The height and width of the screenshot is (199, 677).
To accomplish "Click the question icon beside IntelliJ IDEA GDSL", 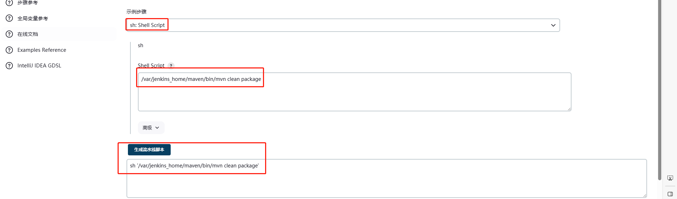I will pos(9,66).
